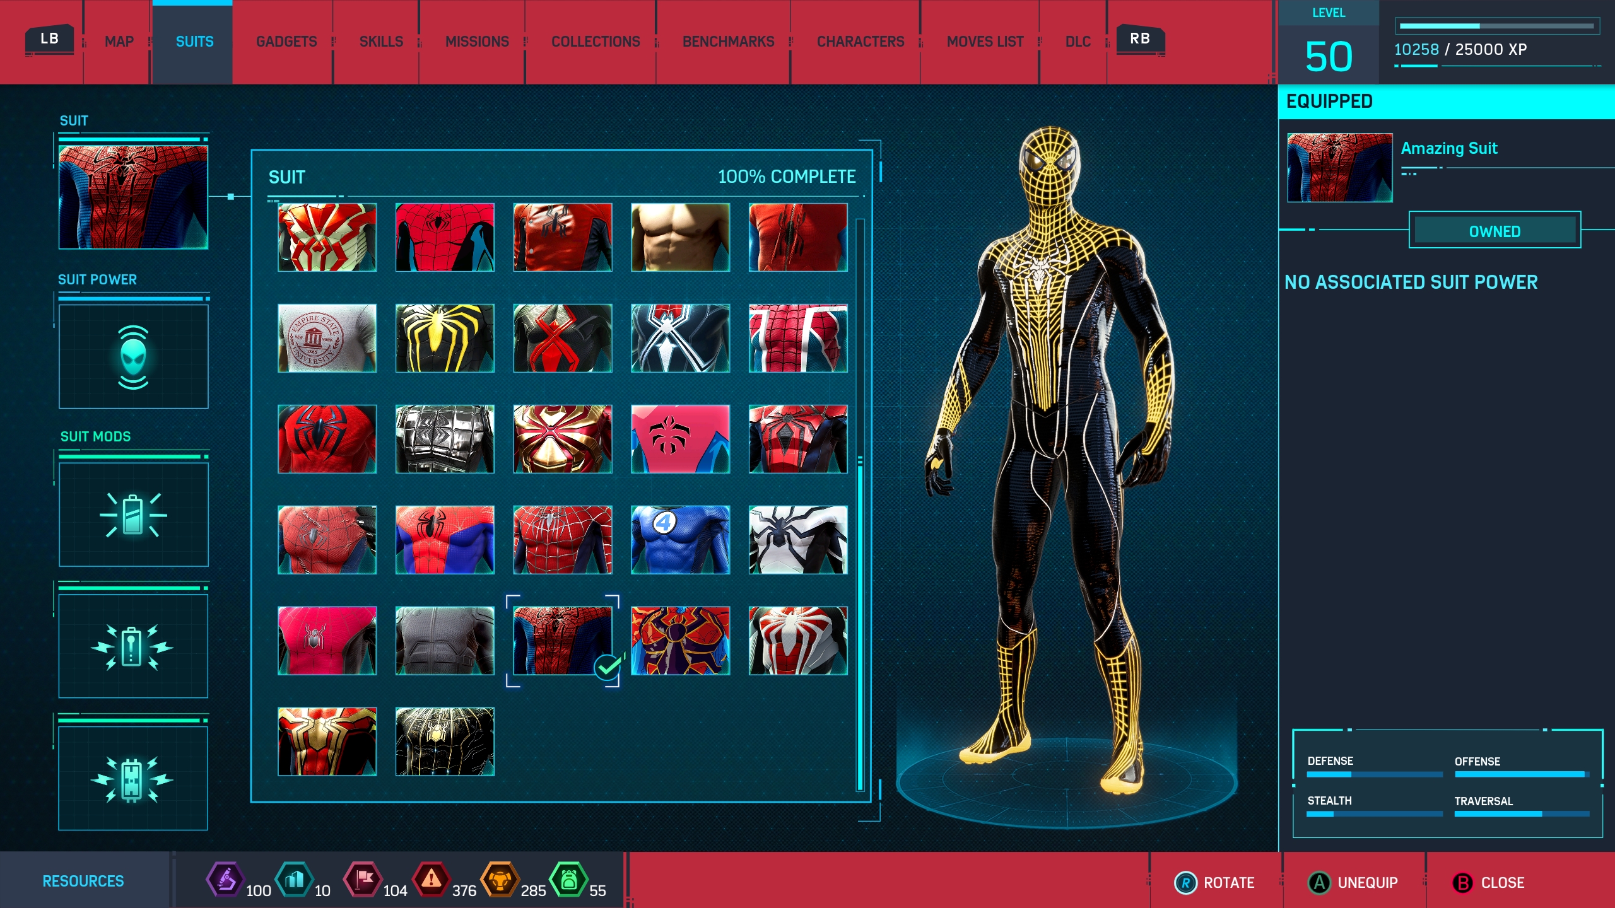Screen dimensions: 1615x908
Task: Select the pink cartoon spider suit
Action: (680, 439)
